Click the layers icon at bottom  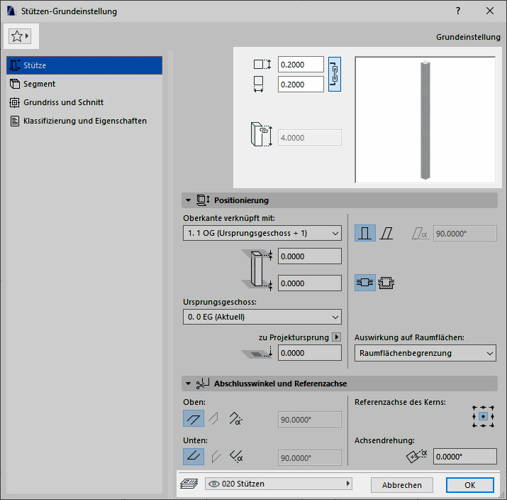pyautogui.click(x=189, y=484)
